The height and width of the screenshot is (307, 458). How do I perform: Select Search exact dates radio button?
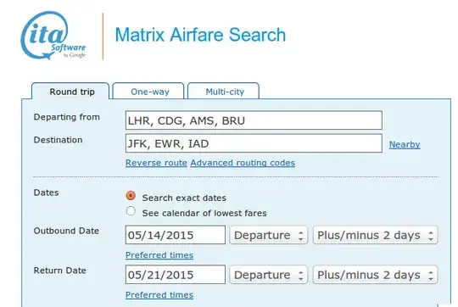pos(131,196)
